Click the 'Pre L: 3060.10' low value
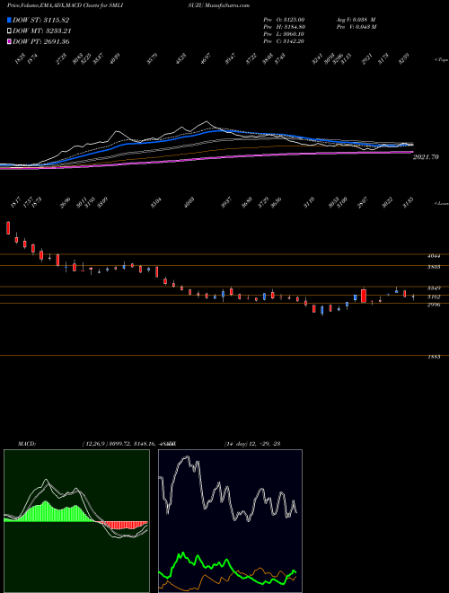Screen dimensions: 449x593 coord(284,34)
